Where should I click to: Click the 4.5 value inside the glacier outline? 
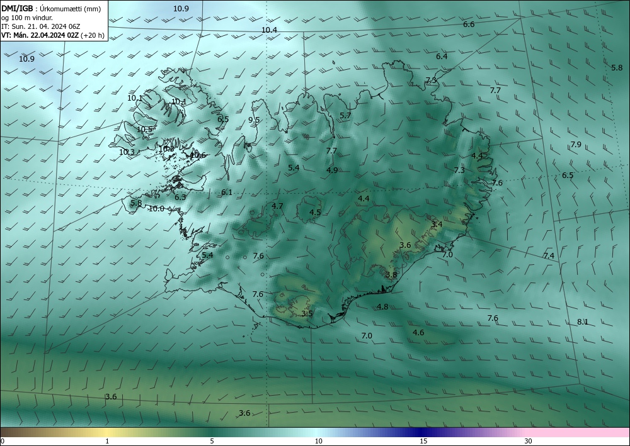coord(316,212)
